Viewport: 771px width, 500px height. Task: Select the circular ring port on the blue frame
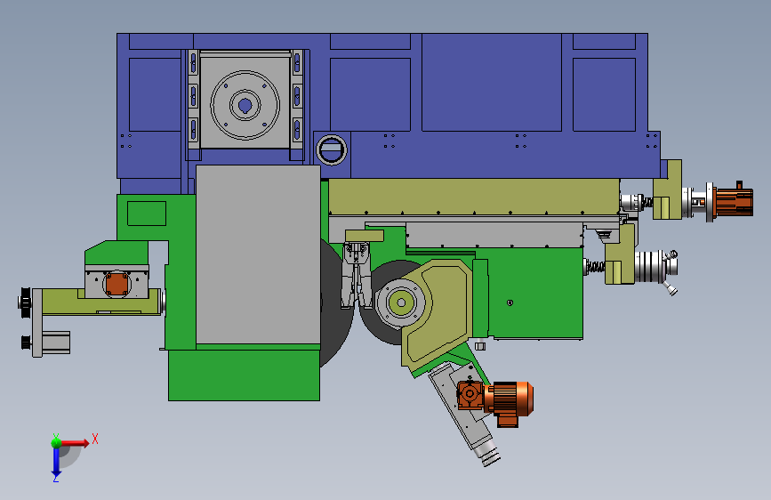(332, 149)
